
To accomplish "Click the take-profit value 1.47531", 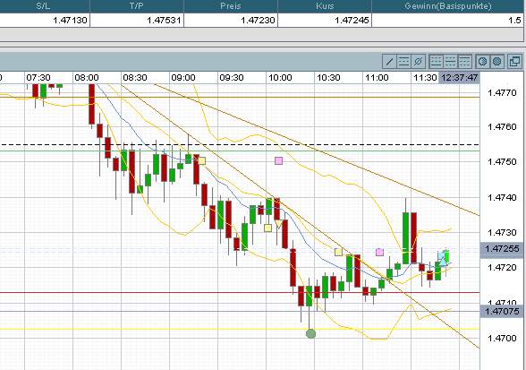I will (x=165, y=21).
